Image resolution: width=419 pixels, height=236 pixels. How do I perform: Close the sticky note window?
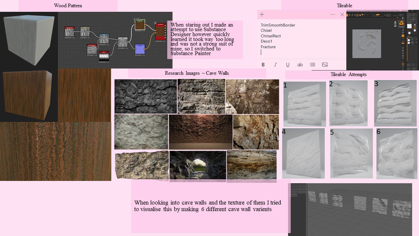click(x=342, y=14)
